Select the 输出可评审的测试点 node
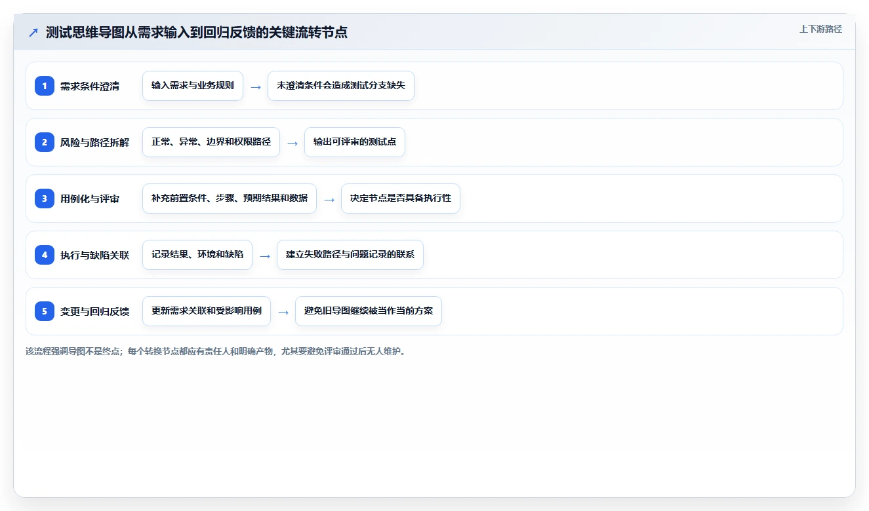Viewport: 869px width, 511px height. click(355, 142)
